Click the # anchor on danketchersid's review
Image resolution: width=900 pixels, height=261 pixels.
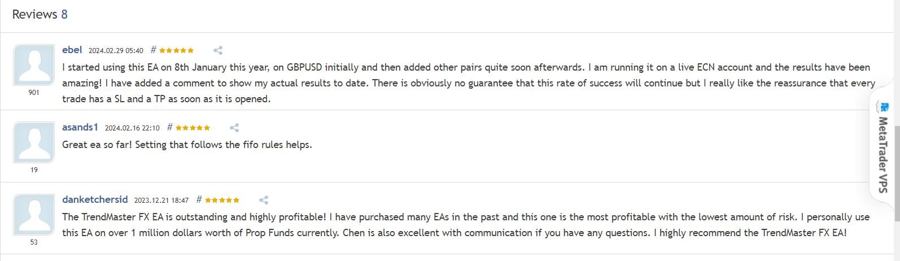pyautogui.click(x=199, y=199)
